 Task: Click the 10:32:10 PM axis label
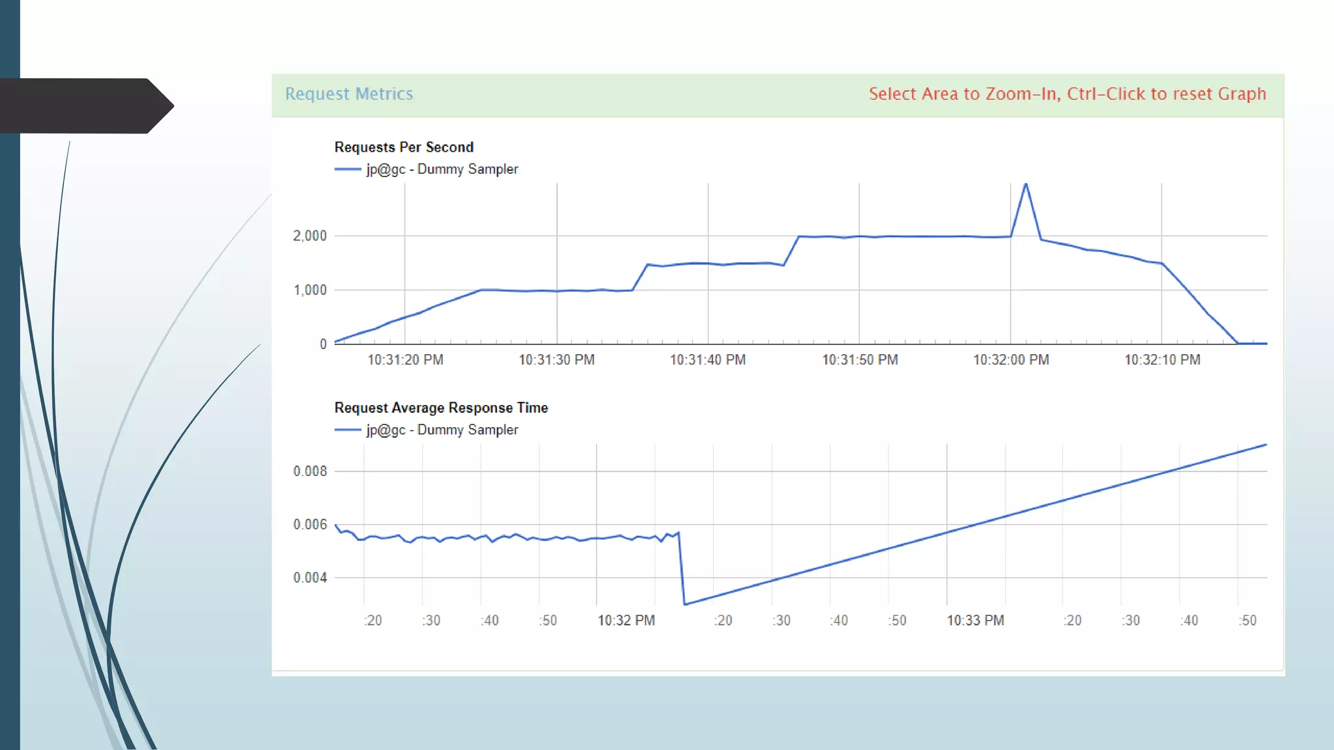(x=1162, y=359)
